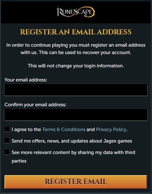The height and width of the screenshot is (194, 152).
Task: Click the 'This can be used to recover' sentence
Action: click(x=85, y=53)
